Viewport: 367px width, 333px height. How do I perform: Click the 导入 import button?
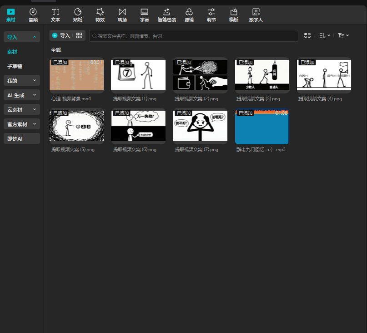(61, 35)
